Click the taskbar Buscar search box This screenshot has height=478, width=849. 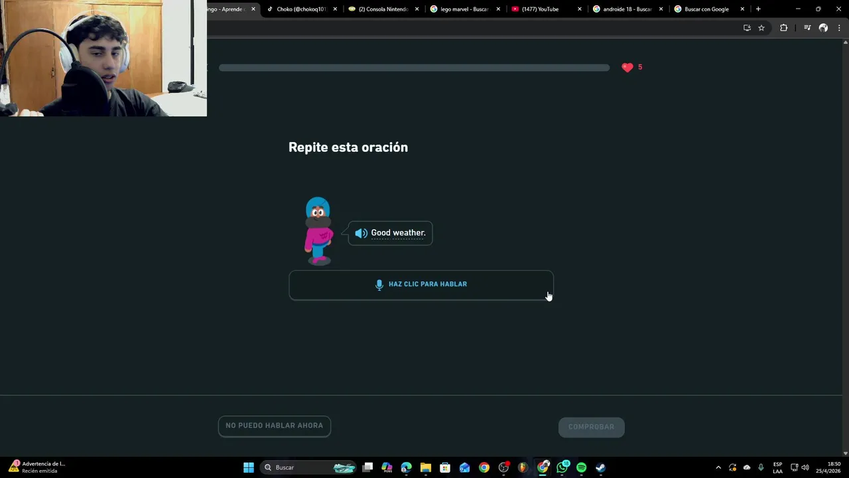pos(310,467)
